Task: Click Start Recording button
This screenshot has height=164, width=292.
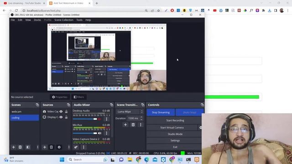Action: point(175,120)
